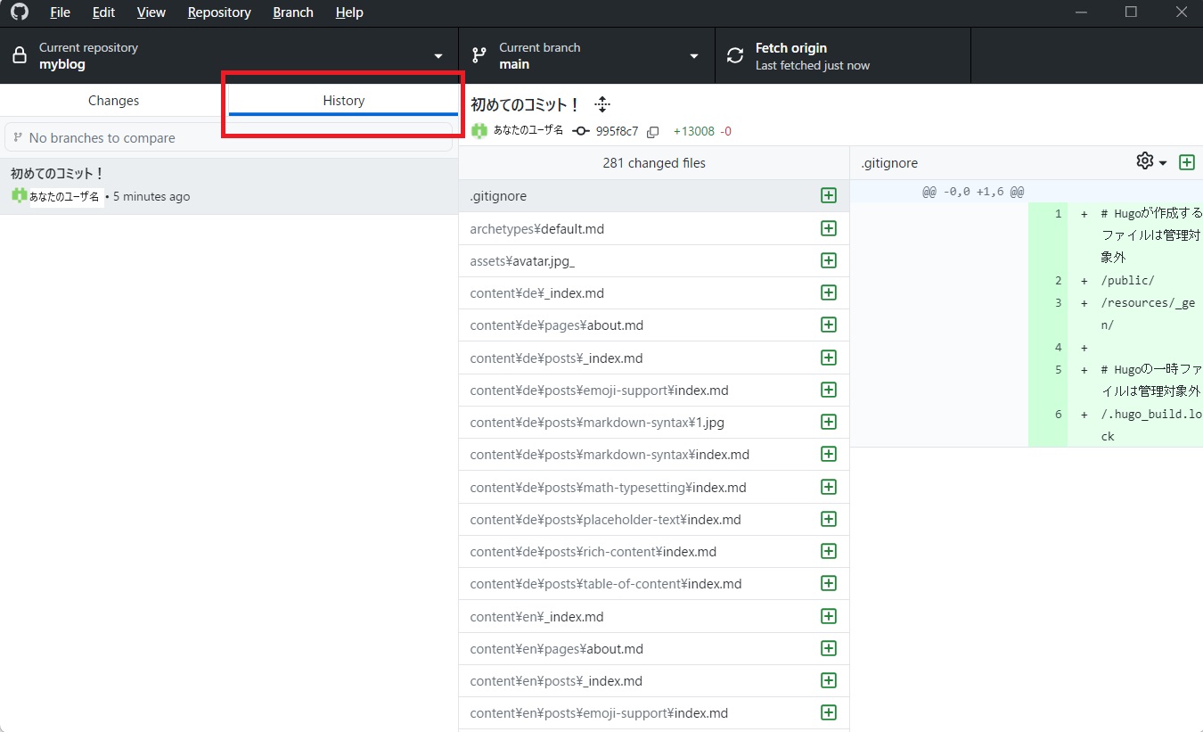The width and height of the screenshot is (1203, 732).
Task: Select assets¥avatar.jpg_ file
Action: 654,261
